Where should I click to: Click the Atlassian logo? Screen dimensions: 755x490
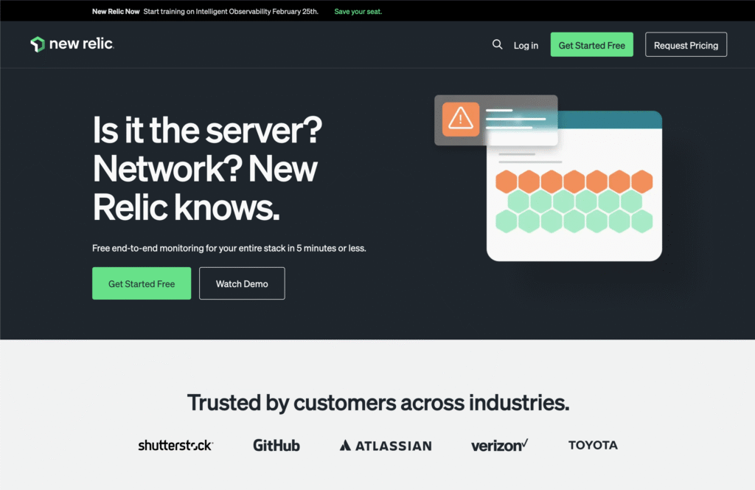pyautogui.click(x=384, y=445)
